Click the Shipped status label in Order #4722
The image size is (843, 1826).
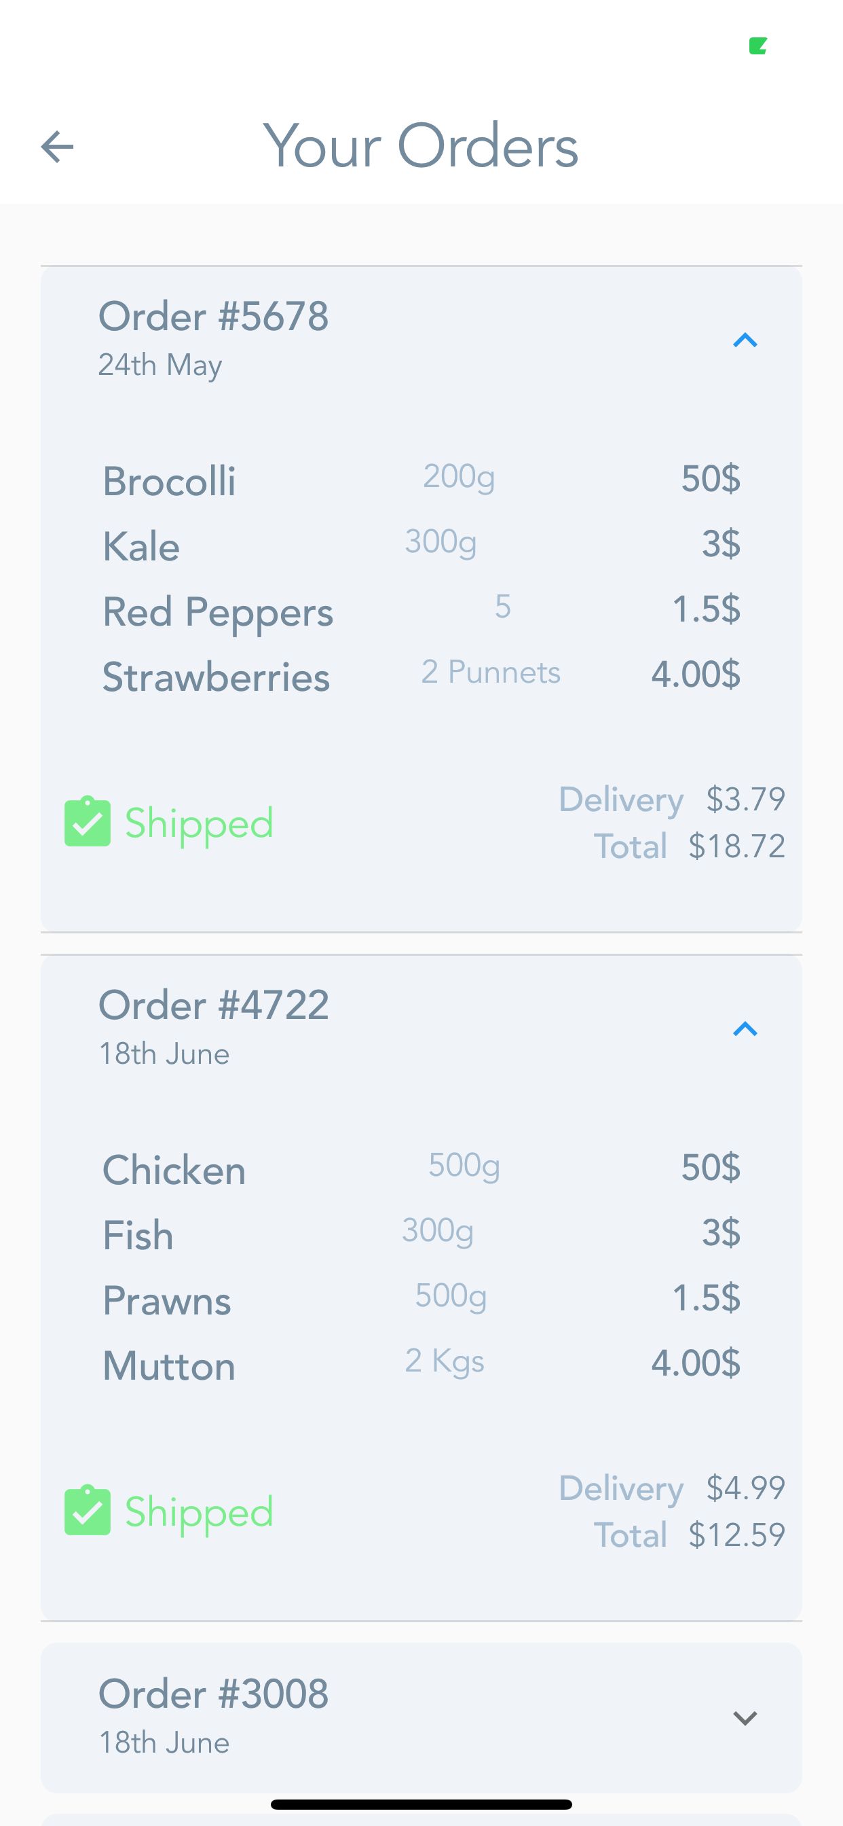tap(199, 1512)
